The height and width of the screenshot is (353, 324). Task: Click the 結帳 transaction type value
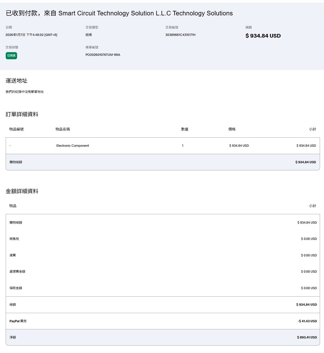pos(89,35)
